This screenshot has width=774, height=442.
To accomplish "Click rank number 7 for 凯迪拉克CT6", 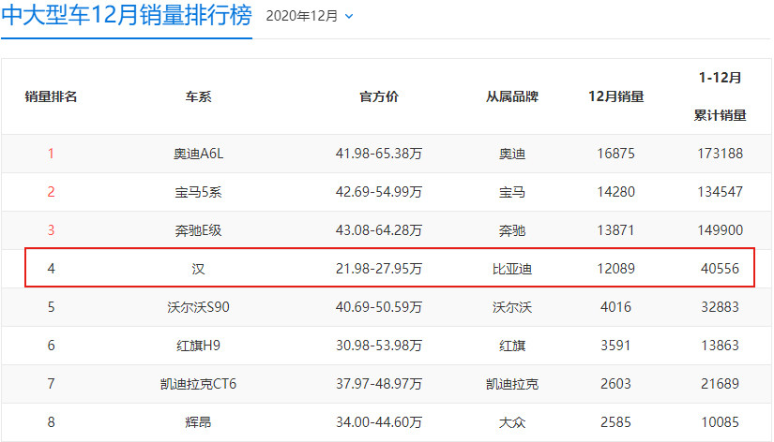I will (x=51, y=384).
